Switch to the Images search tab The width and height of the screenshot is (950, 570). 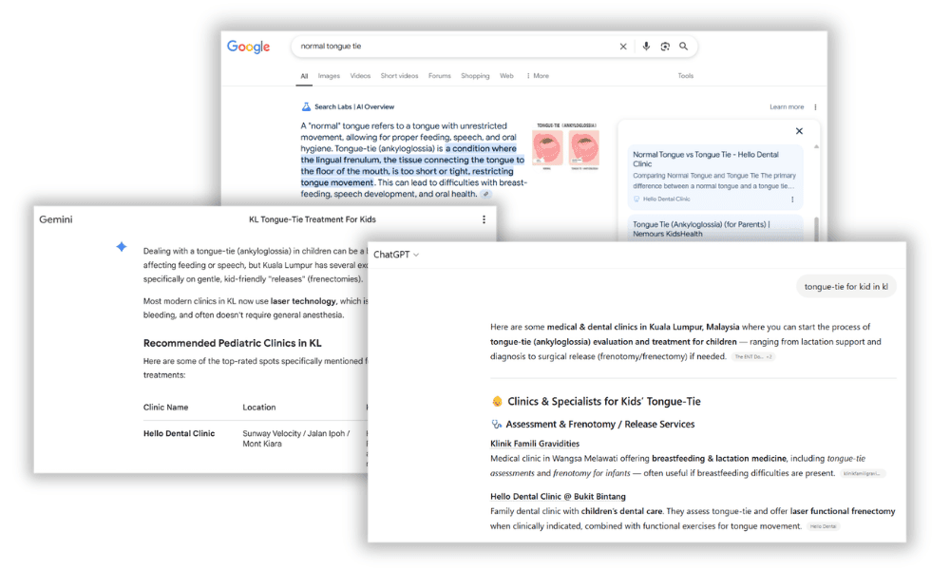point(329,75)
